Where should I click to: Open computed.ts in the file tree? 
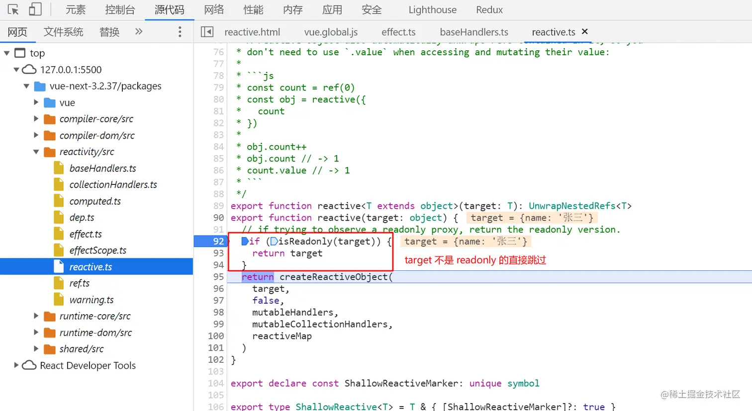point(95,201)
